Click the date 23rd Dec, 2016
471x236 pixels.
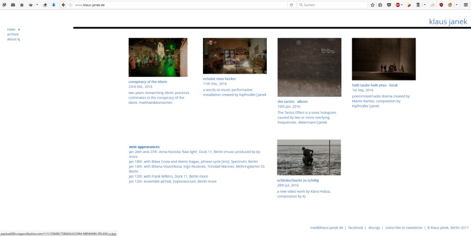coord(140,87)
